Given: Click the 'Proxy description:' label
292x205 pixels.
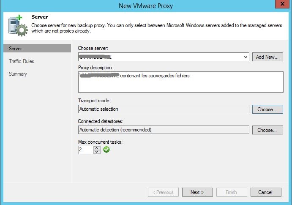Looking at the screenshot, I should coord(96,68).
